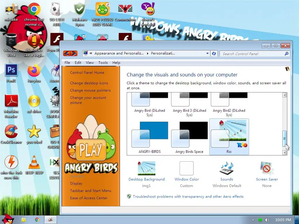The height and width of the screenshot is (224, 299).
Task: Open 'chrome but normal' desktop shortcut
Action: [34, 14]
